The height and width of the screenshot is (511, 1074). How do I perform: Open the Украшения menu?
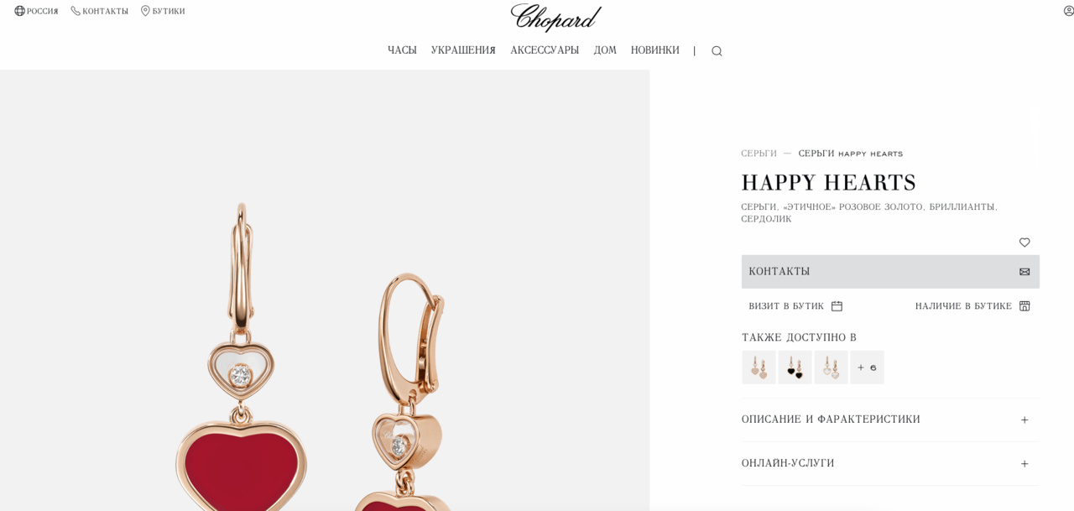click(463, 50)
